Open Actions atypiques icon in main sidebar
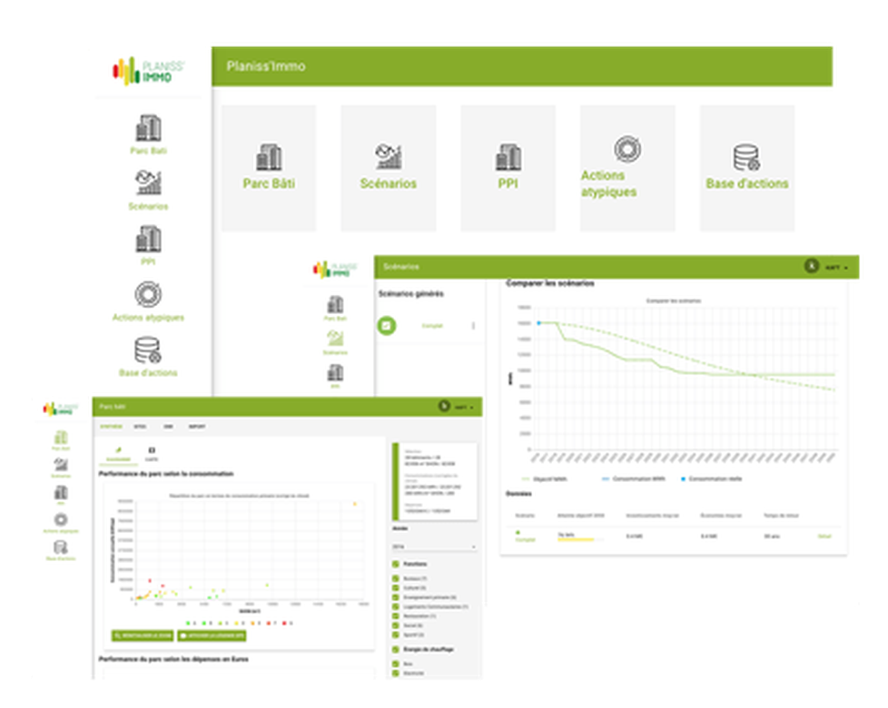The height and width of the screenshot is (708, 888). (x=148, y=294)
